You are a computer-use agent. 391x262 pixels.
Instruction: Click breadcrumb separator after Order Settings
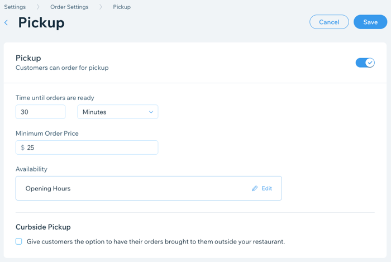coord(102,7)
